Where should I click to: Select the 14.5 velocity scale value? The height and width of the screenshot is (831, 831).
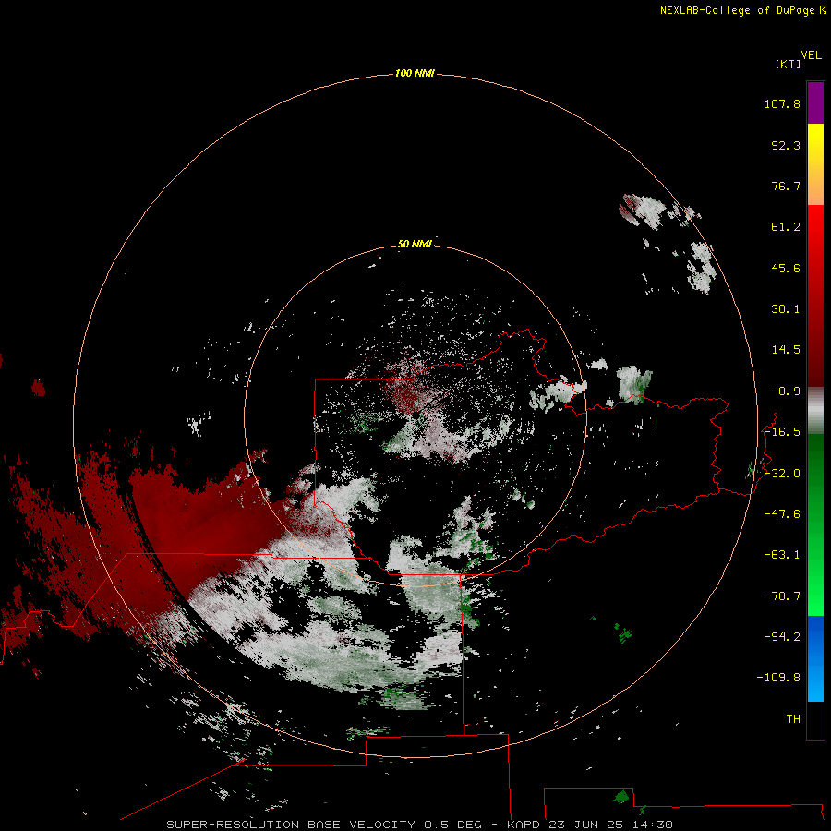pos(786,350)
